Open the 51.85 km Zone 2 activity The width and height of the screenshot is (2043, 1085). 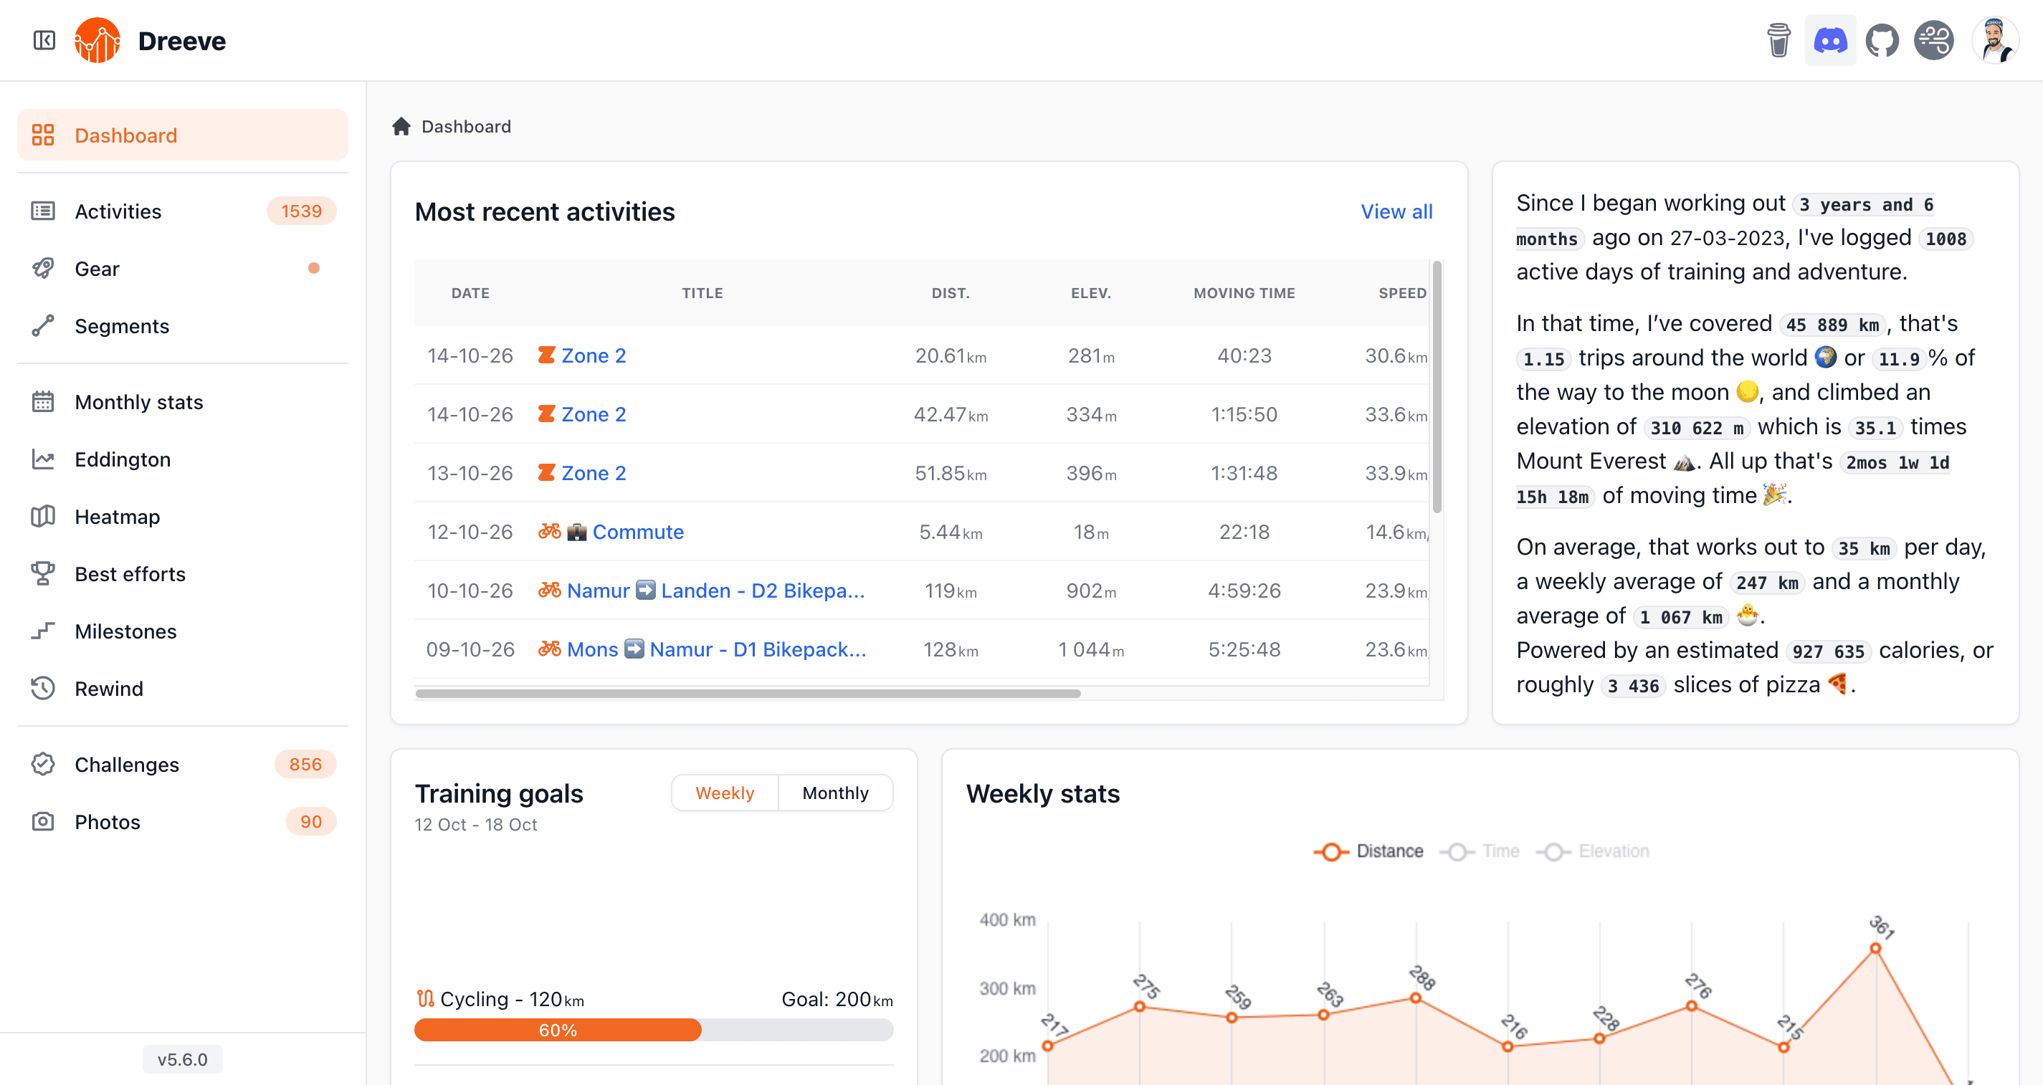(x=594, y=473)
